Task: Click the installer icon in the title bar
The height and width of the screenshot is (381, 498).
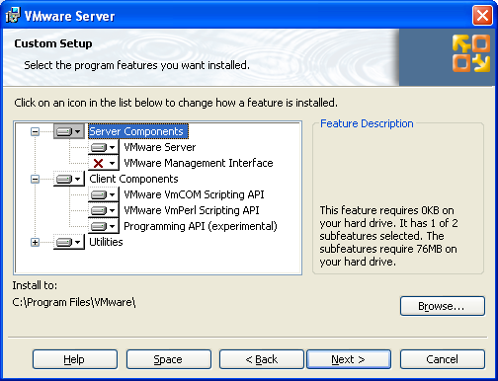Action: (x=13, y=15)
